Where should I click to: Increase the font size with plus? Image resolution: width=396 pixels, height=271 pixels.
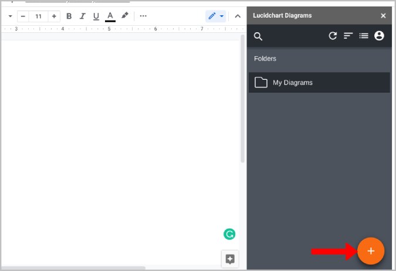[x=54, y=16]
